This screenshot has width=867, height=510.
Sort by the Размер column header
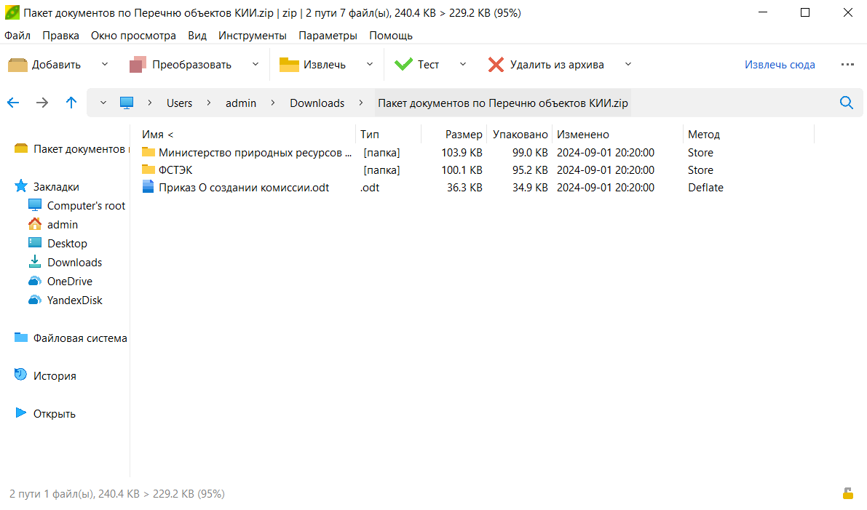click(464, 135)
